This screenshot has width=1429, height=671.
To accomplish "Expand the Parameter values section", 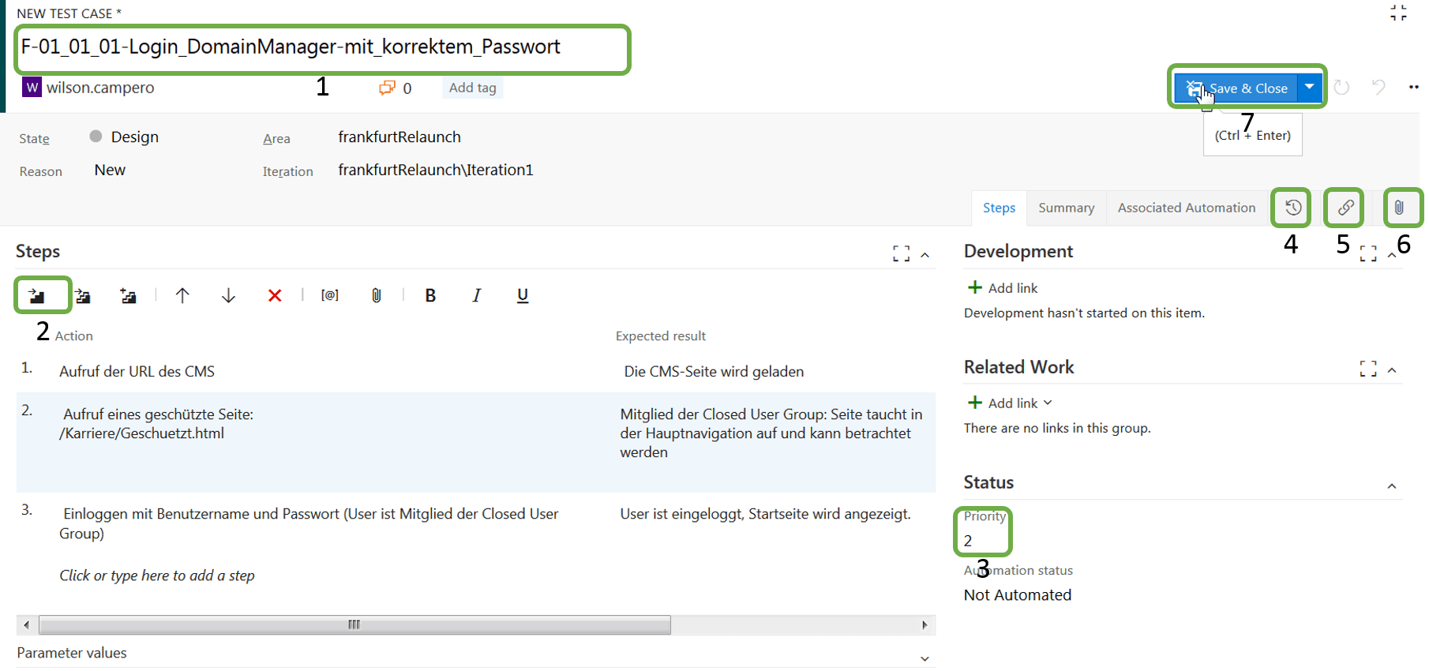I will (925, 658).
